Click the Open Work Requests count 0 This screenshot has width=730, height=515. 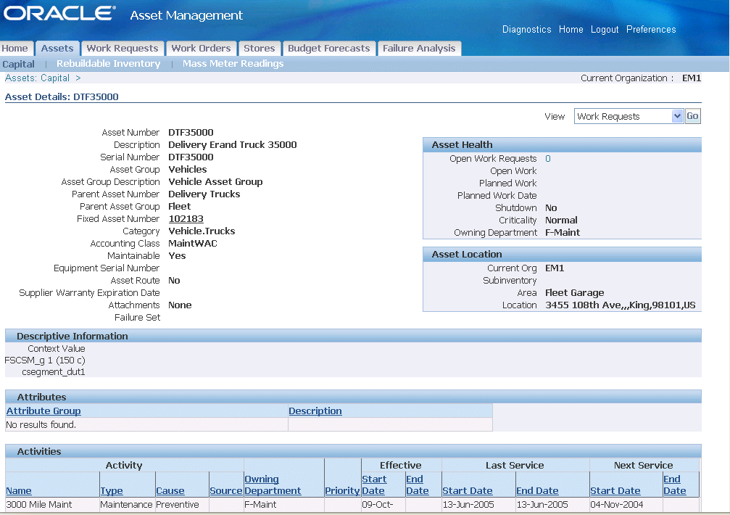548,159
